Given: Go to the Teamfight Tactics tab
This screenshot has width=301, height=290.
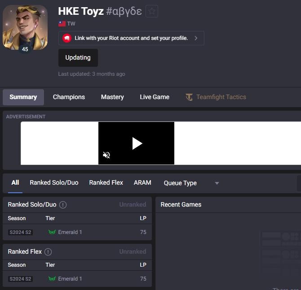Looking at the screenshot, I should tap(216, 97).
